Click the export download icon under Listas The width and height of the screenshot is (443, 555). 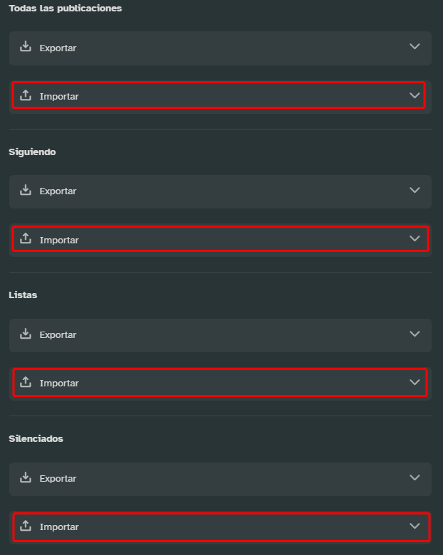[26, 334]
